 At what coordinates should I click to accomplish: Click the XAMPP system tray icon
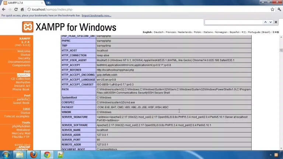click(276, 155)
